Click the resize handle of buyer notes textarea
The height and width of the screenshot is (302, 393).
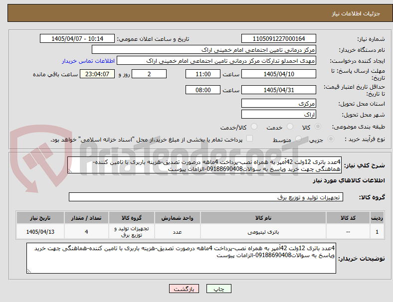point(29,271)
